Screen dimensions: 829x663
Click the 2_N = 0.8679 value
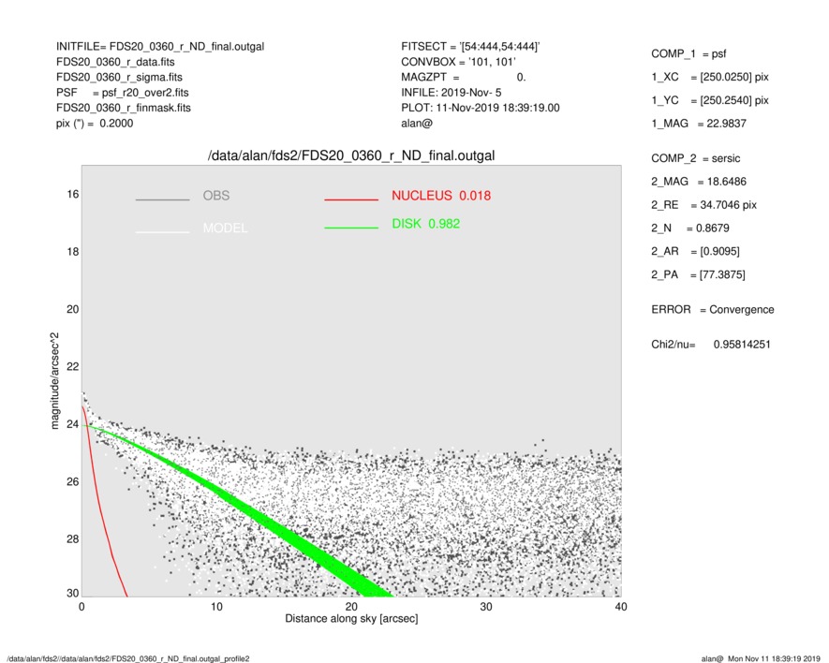[690, 228]
